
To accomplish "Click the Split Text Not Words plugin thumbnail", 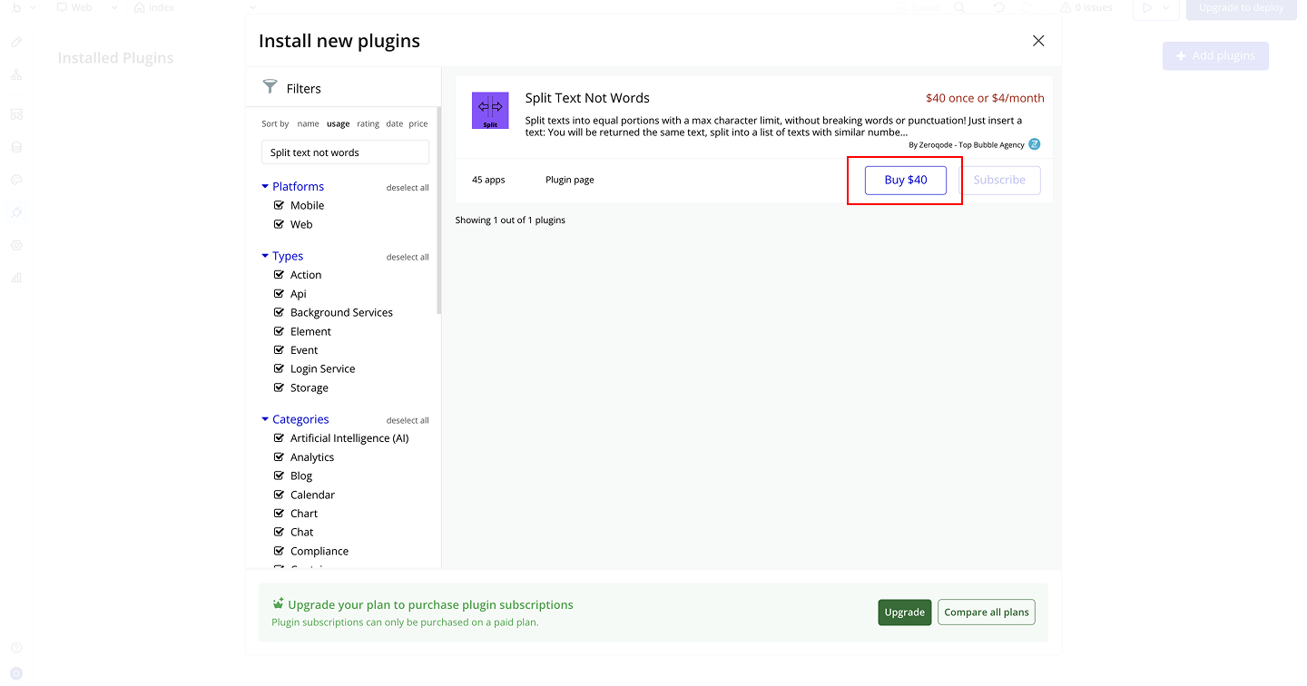I will coord(490,111).
